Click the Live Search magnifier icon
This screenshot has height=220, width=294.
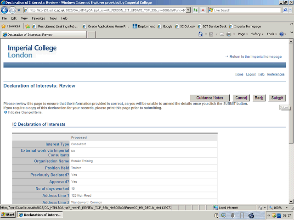pos(284,10)
